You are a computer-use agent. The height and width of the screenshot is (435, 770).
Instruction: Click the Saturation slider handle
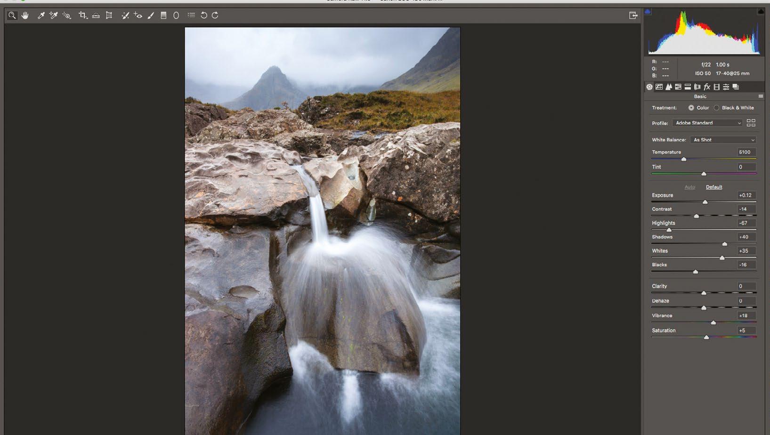[706, 337]
